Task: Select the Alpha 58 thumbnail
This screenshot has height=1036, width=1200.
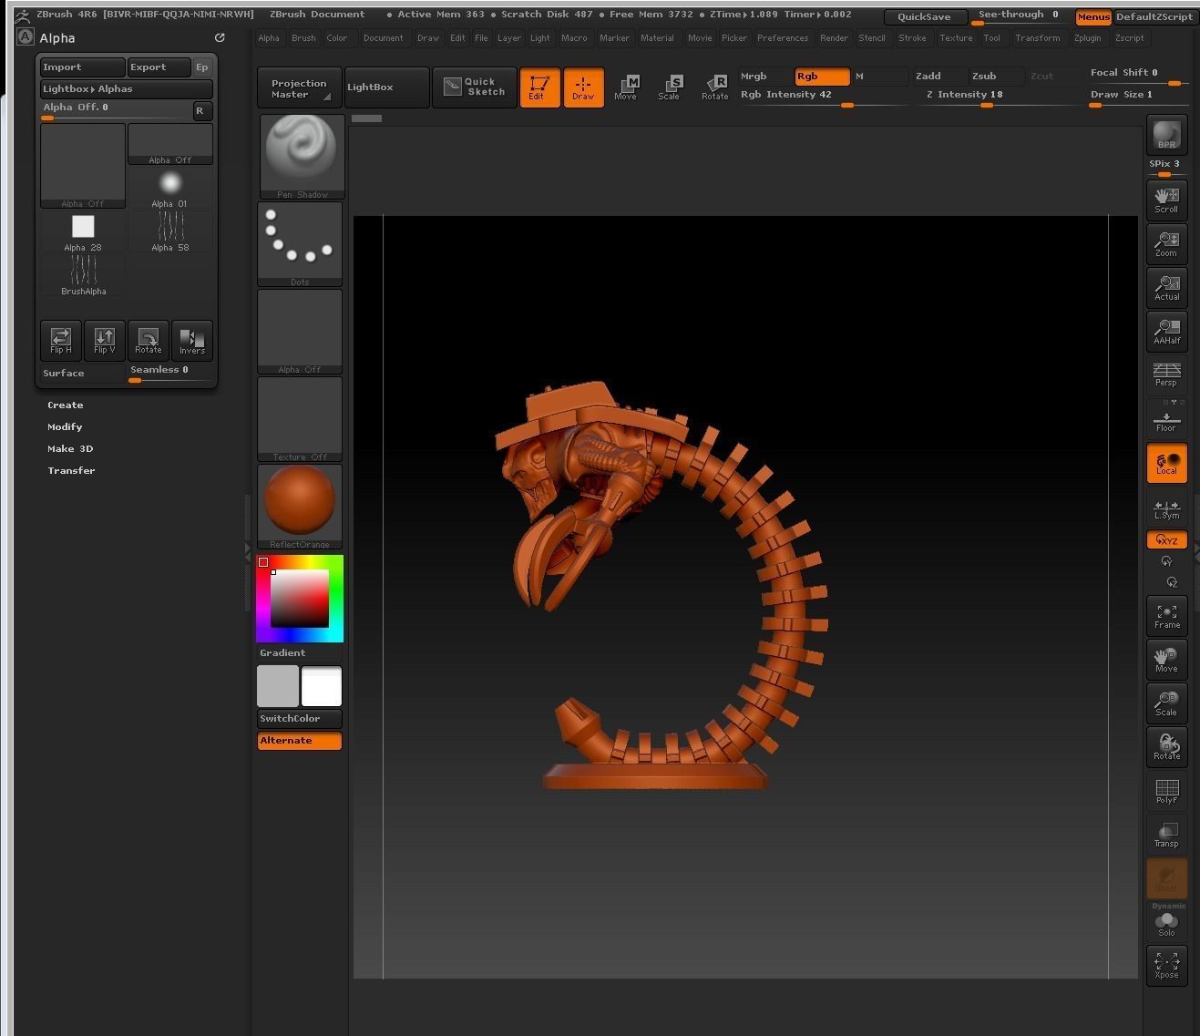Action: 170,232
